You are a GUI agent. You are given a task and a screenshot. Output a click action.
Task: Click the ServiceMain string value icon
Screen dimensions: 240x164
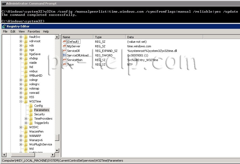click(64, 60)
